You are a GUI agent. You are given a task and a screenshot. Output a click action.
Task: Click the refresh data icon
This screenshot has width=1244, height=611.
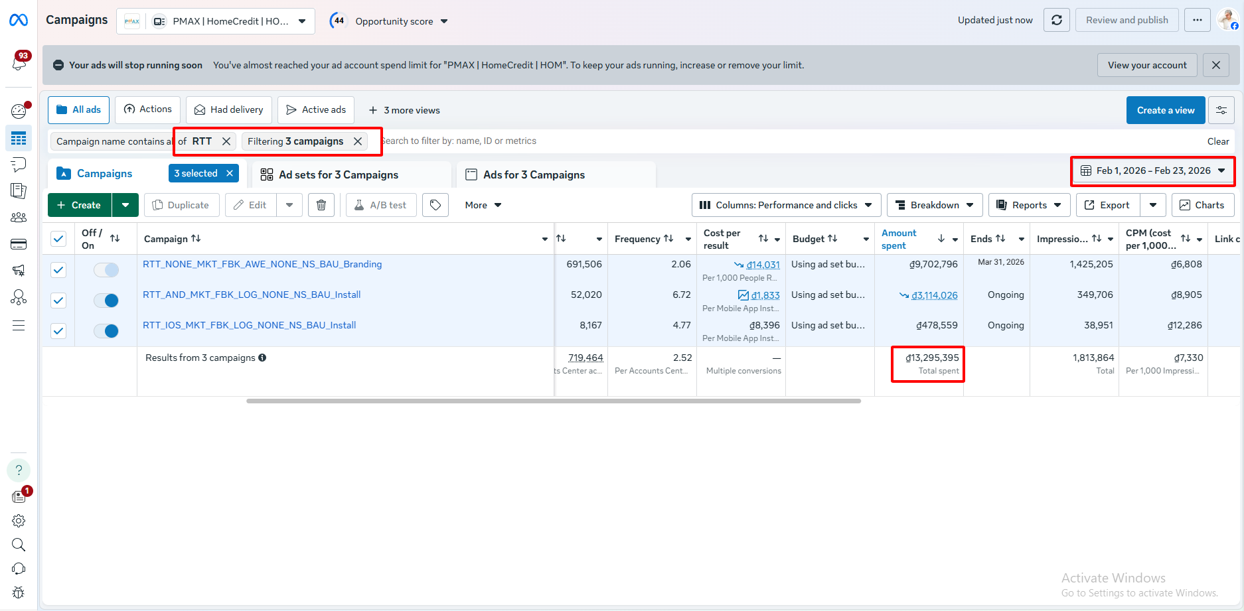[x=1056, y=20]
